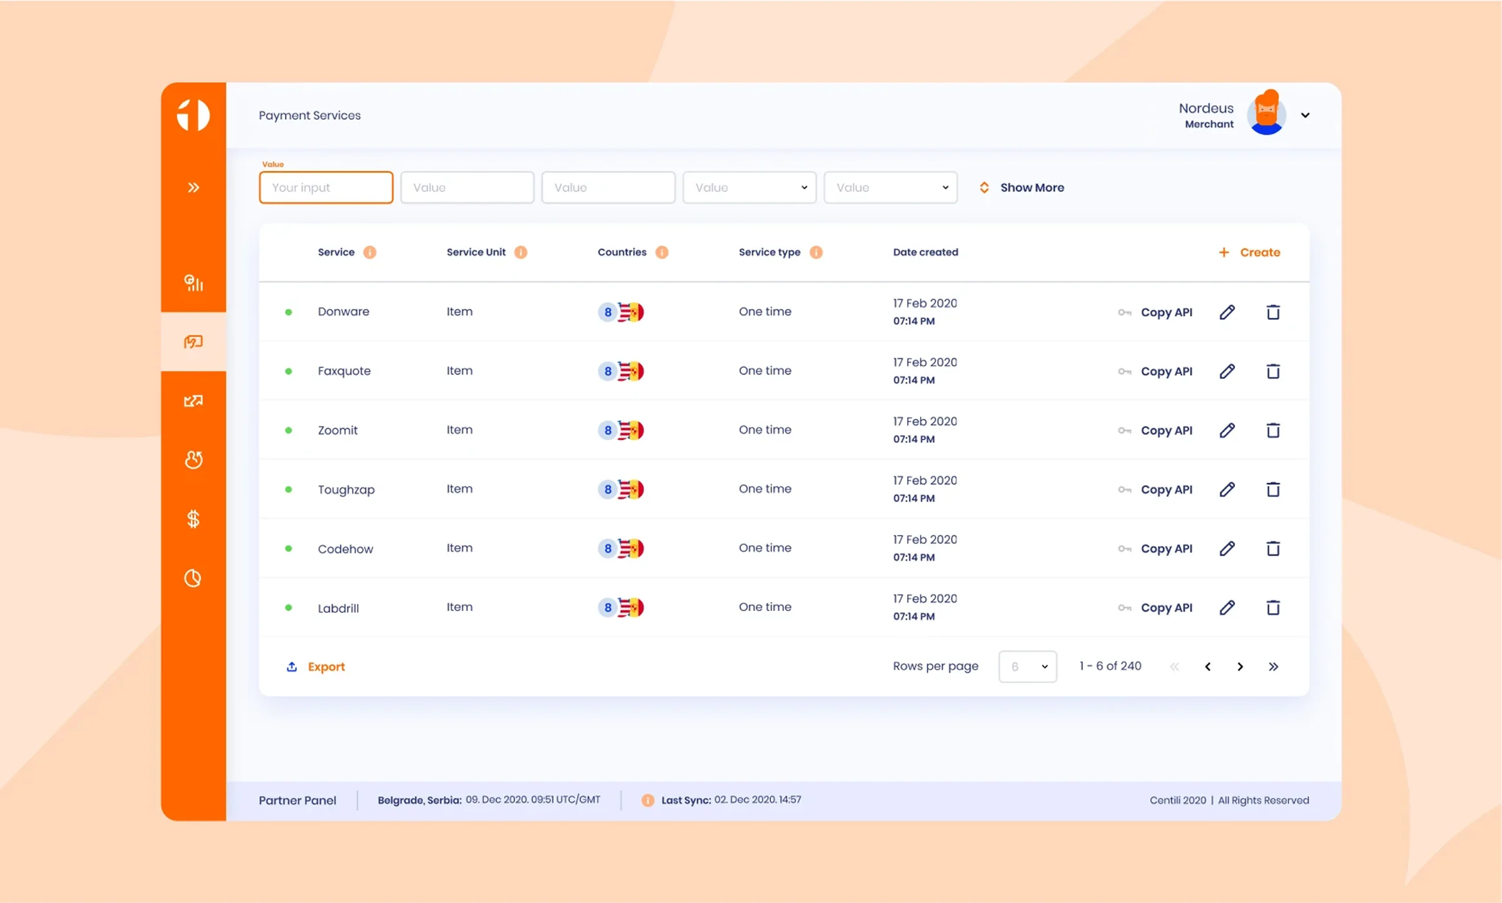Viewport: 1502px width, 903px height.
Task: Click the Last Sync info icon
Action: [647, 800]
